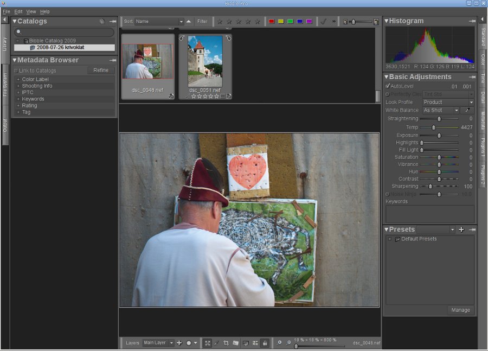488x351 pixels.
Task: Add a new layer with plus icon
Action: [x=179, y=343]
